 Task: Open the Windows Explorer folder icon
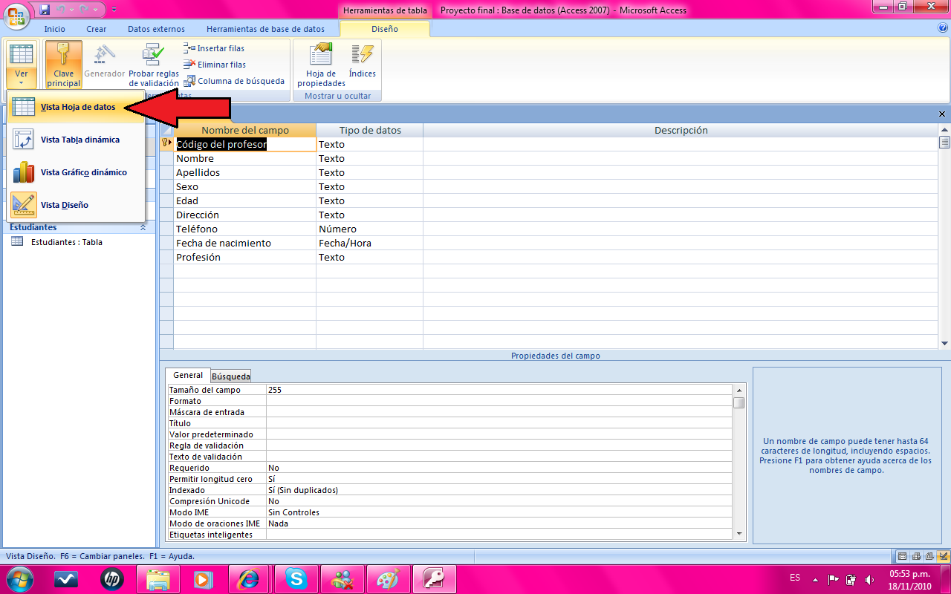tap(158, 578)
